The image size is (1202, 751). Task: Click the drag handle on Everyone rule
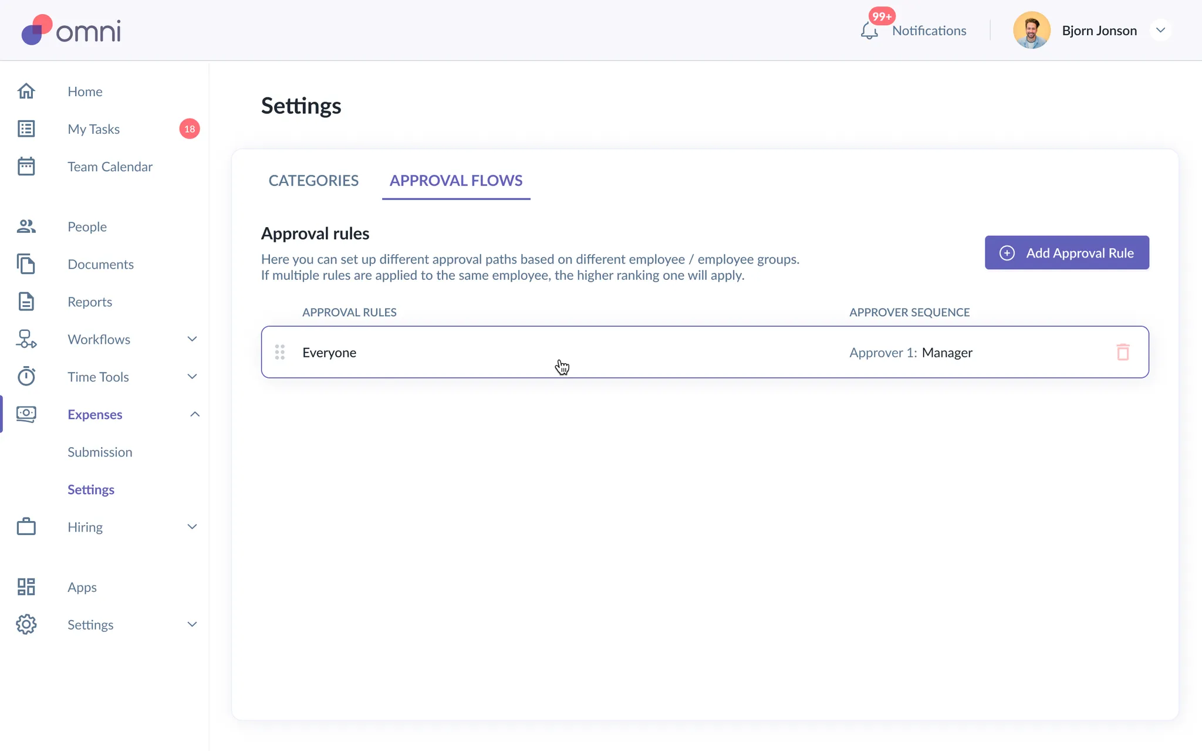(280, 352)
